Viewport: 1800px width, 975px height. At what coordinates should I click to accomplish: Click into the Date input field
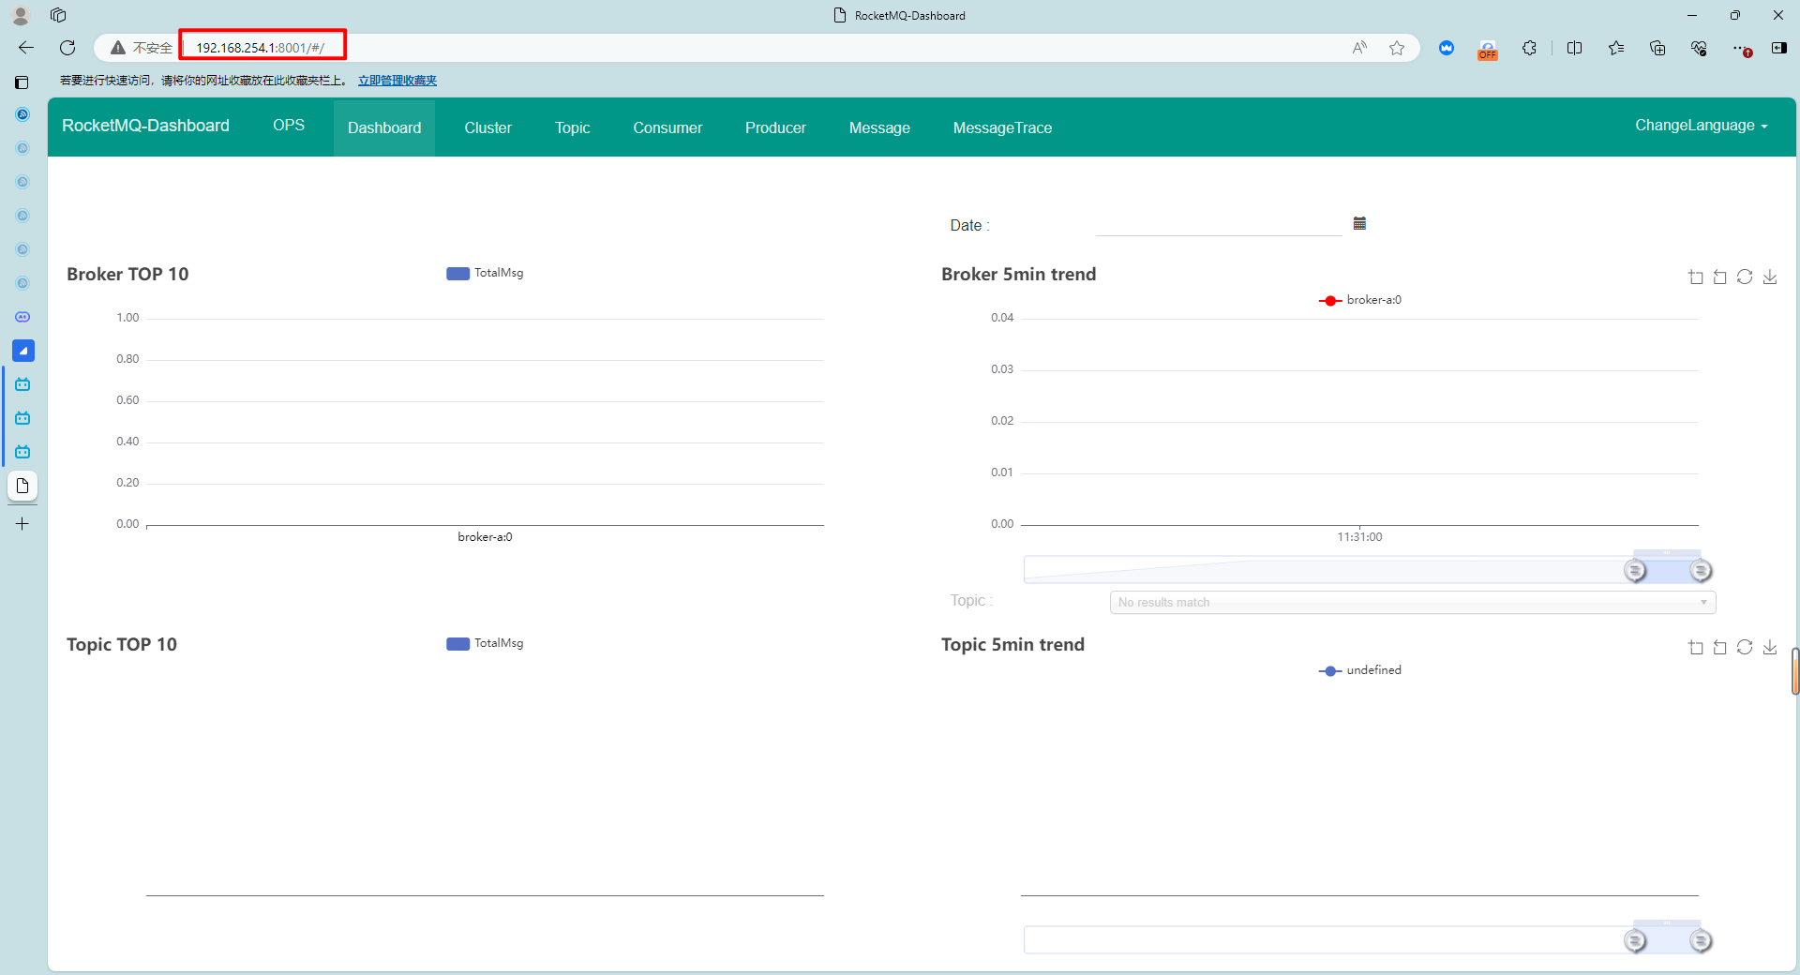click(1219, 224)
